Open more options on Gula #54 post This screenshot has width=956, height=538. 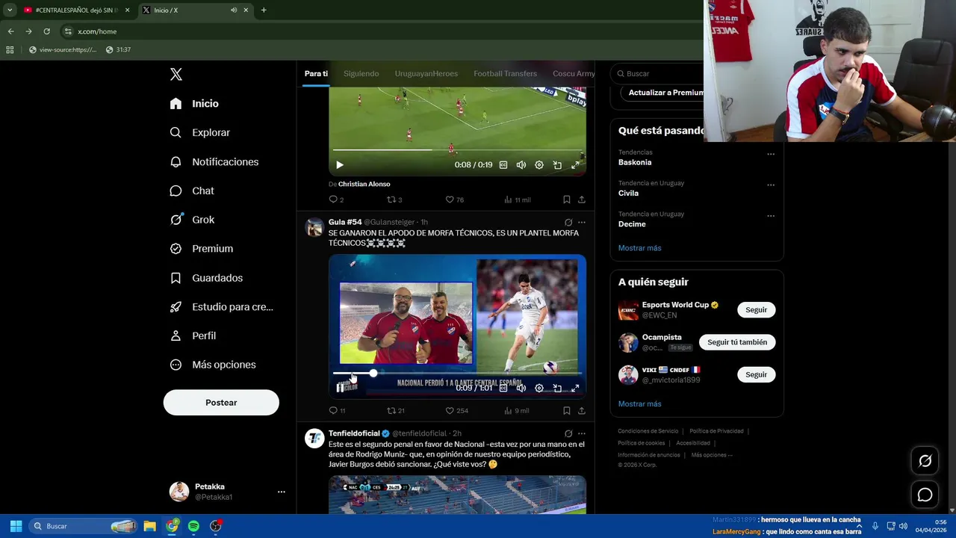tap(582, 223)
